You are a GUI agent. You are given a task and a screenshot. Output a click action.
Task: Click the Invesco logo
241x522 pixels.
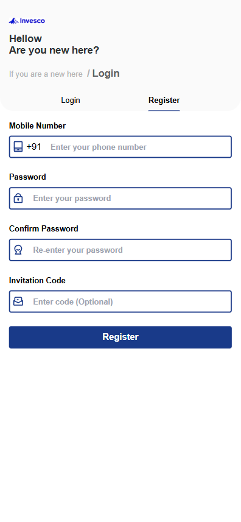(x=27, y=21)
